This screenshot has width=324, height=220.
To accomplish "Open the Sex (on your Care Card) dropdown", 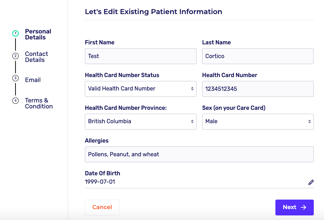I will coord(258,121).
